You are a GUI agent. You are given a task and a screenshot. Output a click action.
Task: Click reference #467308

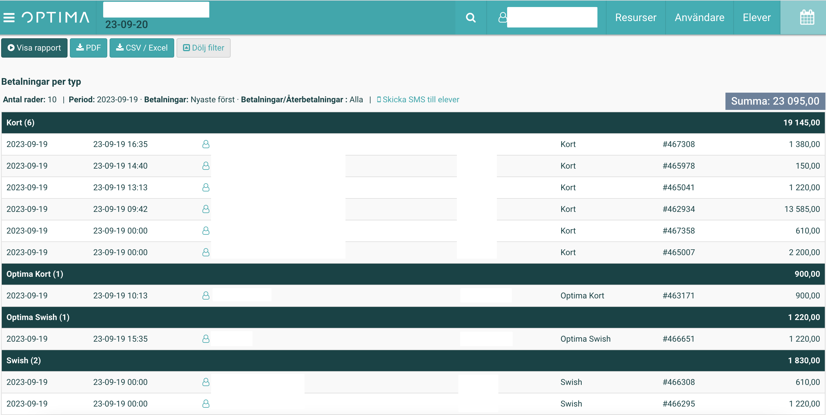coord(678,144)
